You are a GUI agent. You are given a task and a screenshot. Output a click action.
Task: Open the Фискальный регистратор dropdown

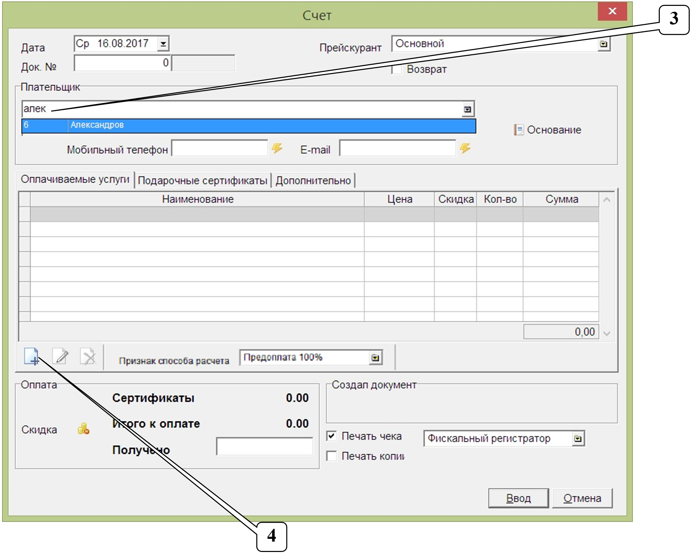578,439
